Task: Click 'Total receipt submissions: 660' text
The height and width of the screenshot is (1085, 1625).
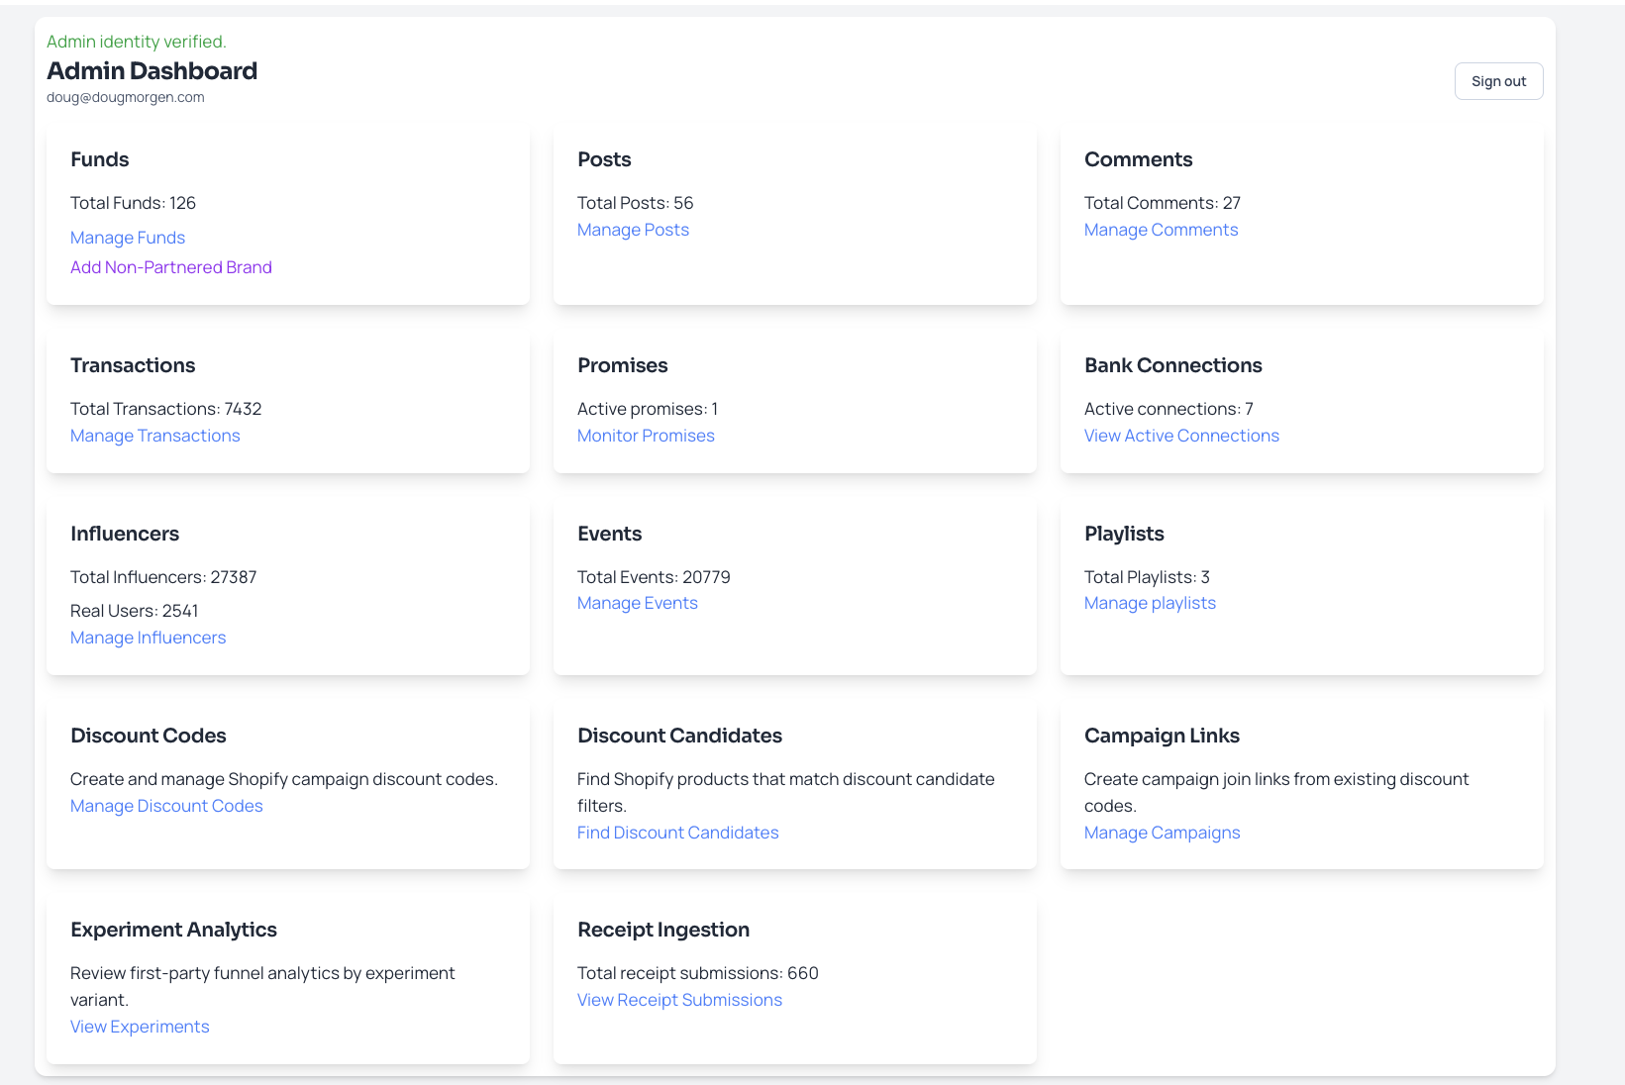Action: click(697, 973)
